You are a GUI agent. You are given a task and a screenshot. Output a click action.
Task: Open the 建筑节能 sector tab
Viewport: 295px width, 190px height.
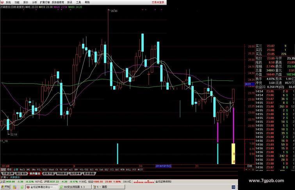point(48,174)
